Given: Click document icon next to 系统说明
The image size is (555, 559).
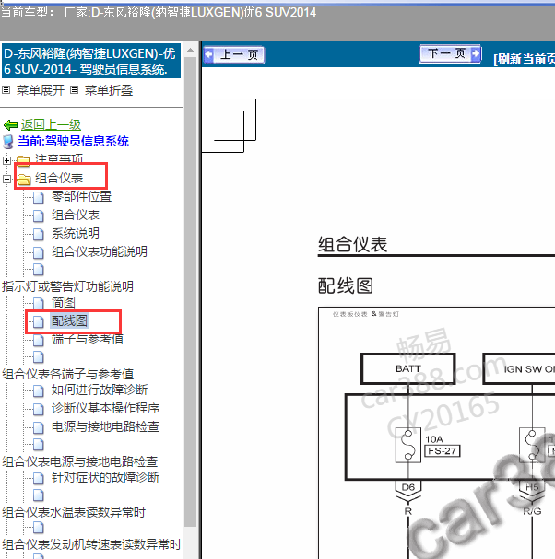Looking at the screenshot, I should pos(38,234).
